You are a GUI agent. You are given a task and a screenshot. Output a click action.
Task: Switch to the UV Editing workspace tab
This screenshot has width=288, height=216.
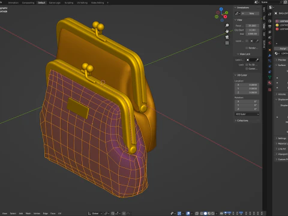point(82,3)
